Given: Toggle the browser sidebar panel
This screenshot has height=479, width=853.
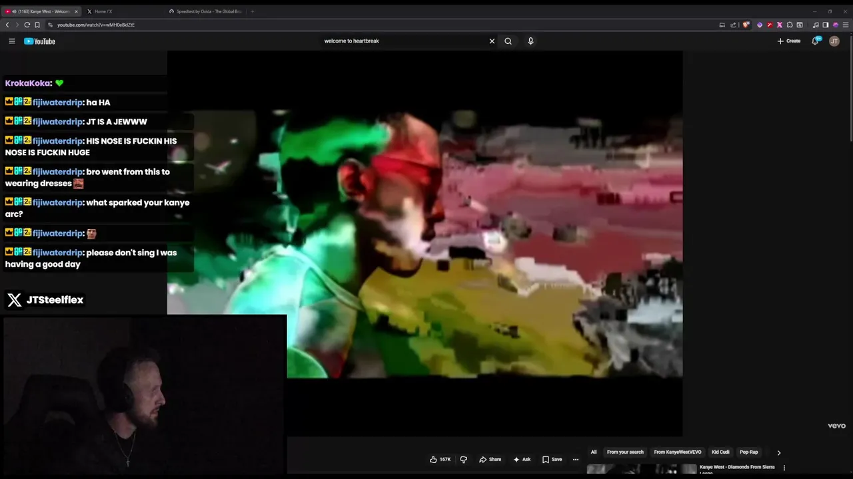Looking at the screenshot, I should pyautogui.click(x=826, y=25).
